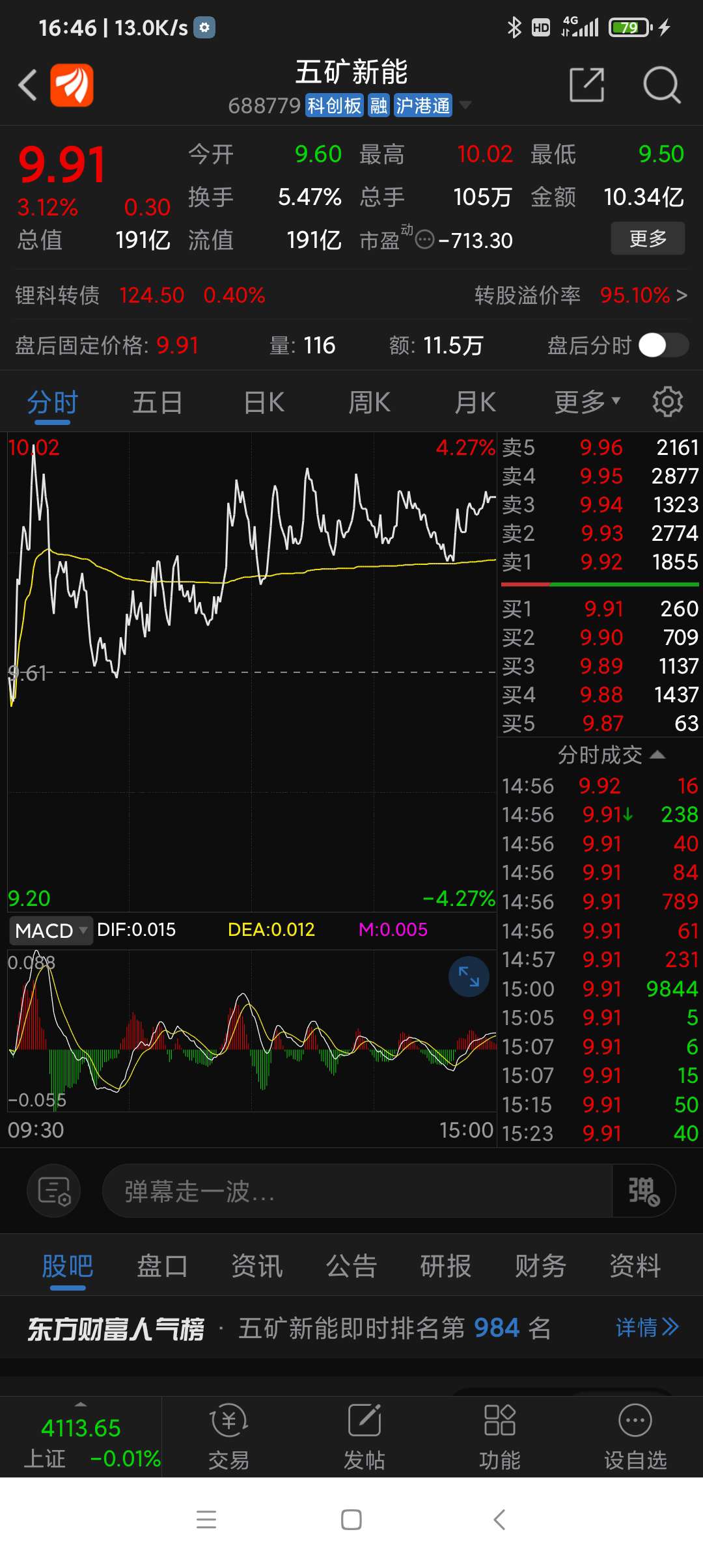Open the 研报 research tab
Viewport: 703px width, 1562px height.
tap(446, 1266)
